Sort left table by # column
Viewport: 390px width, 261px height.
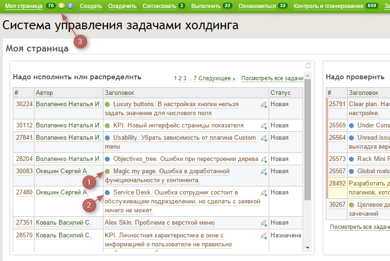[16, 93]
